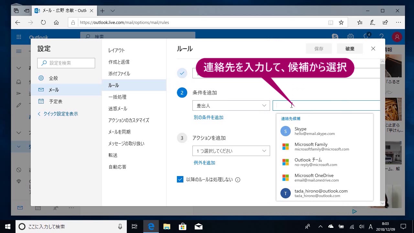
Task: Open Microsoft Store from the taskbar
Action: (182, 227)
